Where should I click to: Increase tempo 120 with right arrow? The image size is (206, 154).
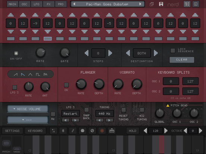pyautogui.click(x=166, y=131)
